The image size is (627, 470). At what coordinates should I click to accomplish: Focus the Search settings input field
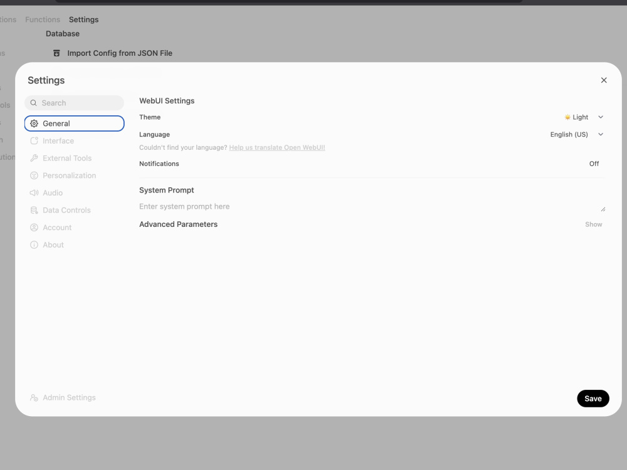(75, 103)
